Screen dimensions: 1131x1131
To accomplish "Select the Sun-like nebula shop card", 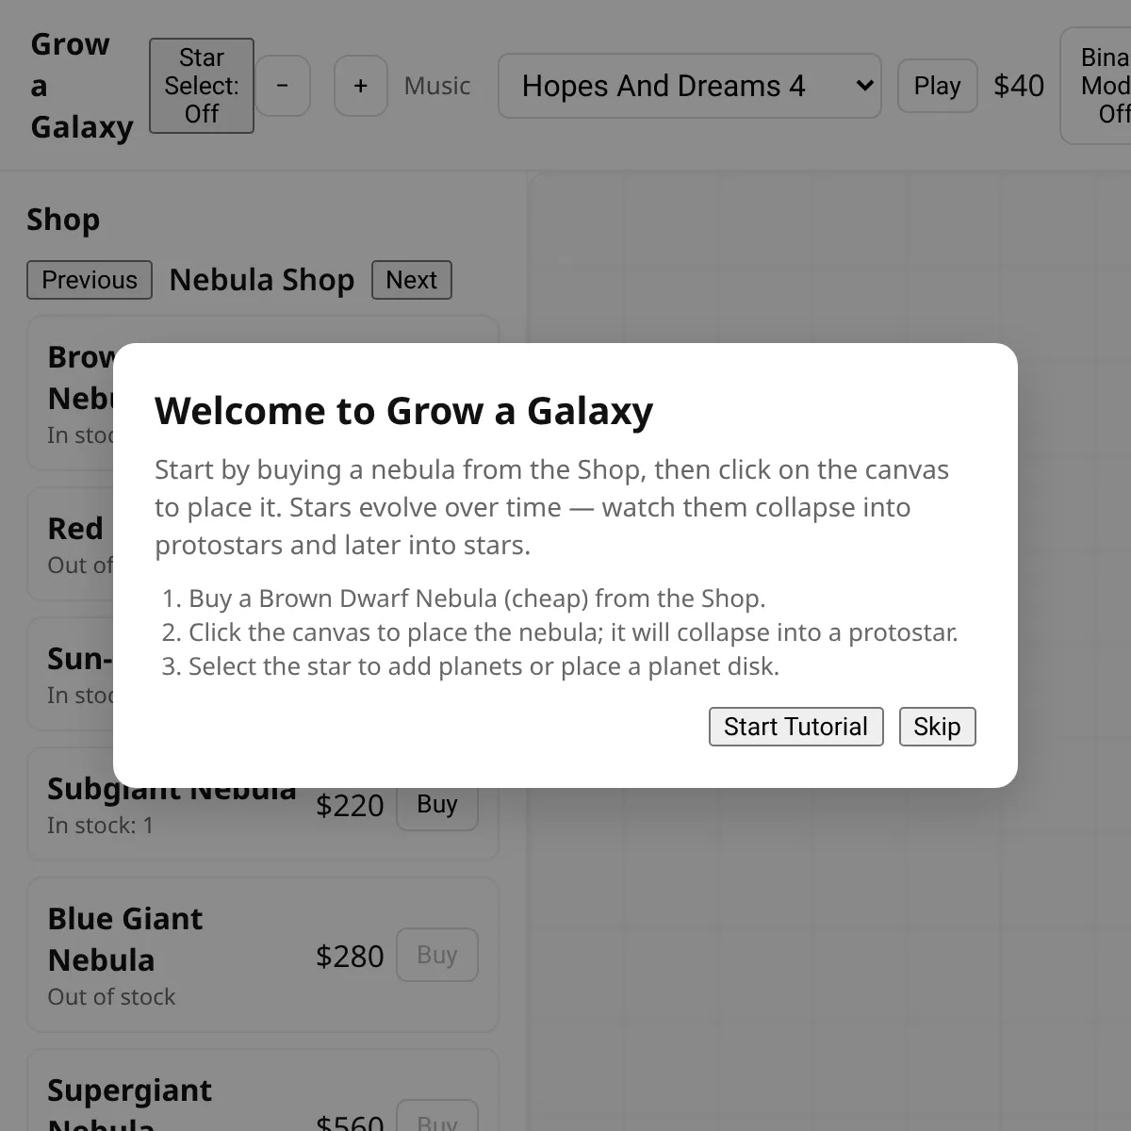I will pos(75,674).
